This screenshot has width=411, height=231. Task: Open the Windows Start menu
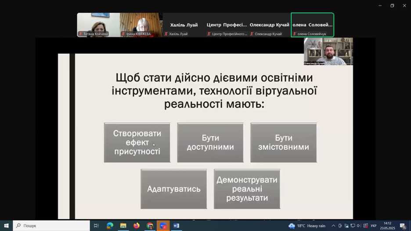pos(6,226)
